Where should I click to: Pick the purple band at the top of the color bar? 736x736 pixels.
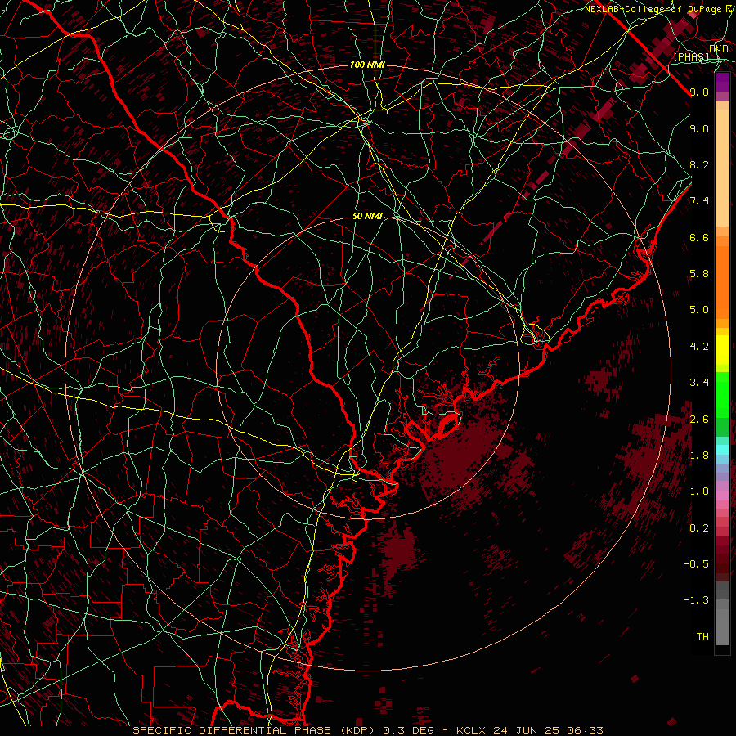click(722, 82)
